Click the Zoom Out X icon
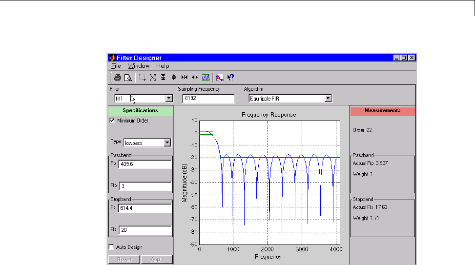The height and width of the screenshot is (265, 475). coord(194,77)
